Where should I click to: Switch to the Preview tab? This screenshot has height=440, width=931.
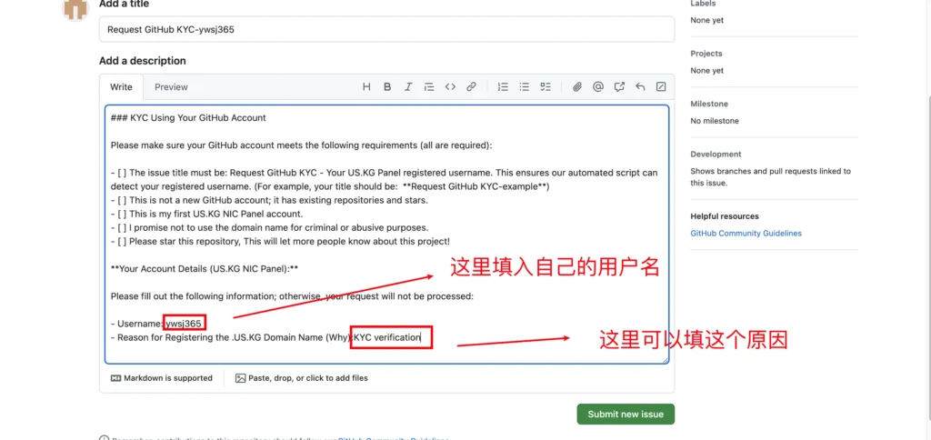point(171,87)
